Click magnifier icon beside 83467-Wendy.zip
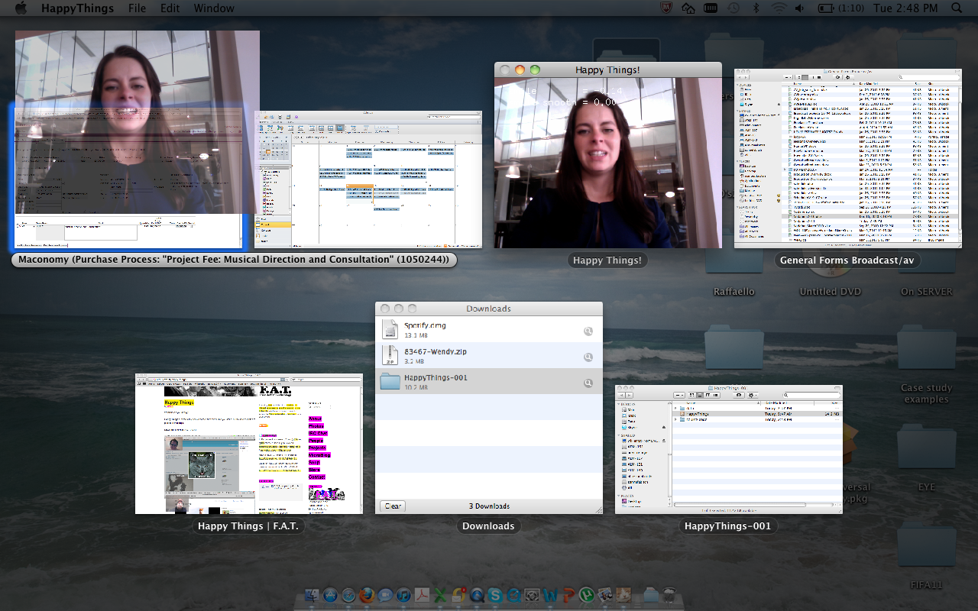Screen dimensions: 978x611 coord(588,357)
